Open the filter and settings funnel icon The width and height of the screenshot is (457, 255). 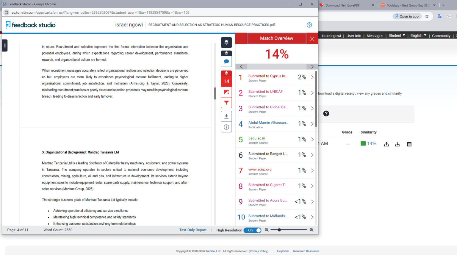(226, 103)
